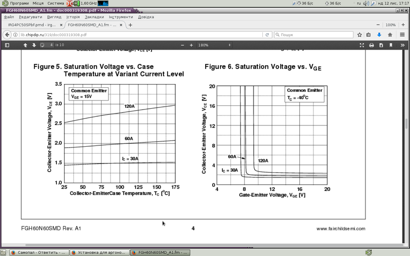Zoom in on the PDF document
The width and height of the screenshot is (410, 256).
(x=191, y=45)
